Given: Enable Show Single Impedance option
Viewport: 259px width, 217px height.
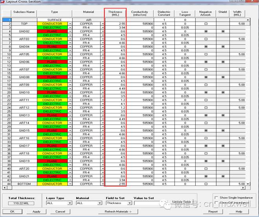Looking at the screenshot, I should (x=216, y=197).
